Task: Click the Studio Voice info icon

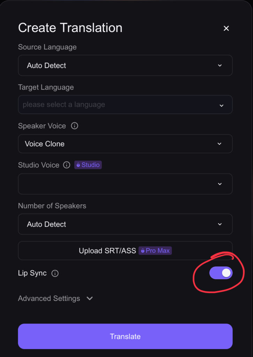Action: pyautogui.click(x=67, y=165)
